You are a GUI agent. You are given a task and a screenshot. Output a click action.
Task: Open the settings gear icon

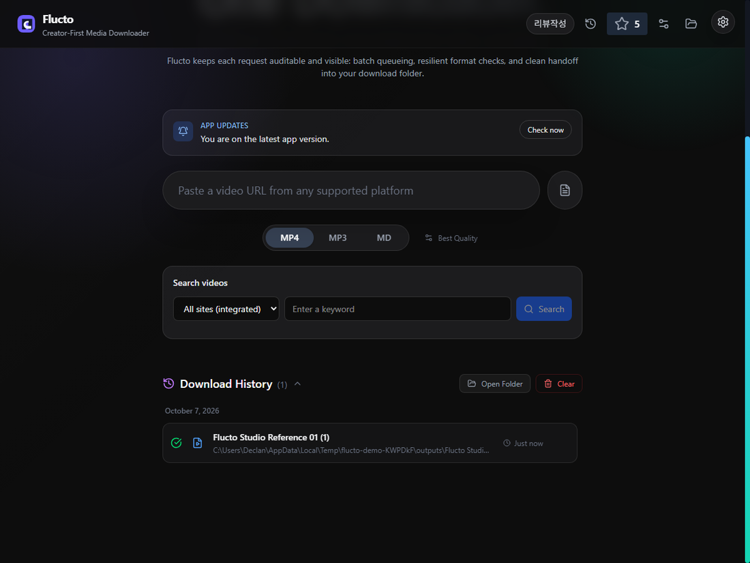pyautogui.click(x=723, y=22)
